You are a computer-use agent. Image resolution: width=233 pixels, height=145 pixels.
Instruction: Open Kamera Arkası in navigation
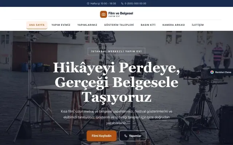pyautogui.click(x=174, y=25)
